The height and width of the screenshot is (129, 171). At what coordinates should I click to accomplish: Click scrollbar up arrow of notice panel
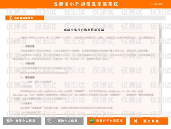pyautogui.click(x=160, y=25)
